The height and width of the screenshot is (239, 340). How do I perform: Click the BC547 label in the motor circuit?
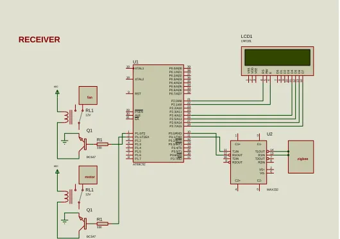91,236
